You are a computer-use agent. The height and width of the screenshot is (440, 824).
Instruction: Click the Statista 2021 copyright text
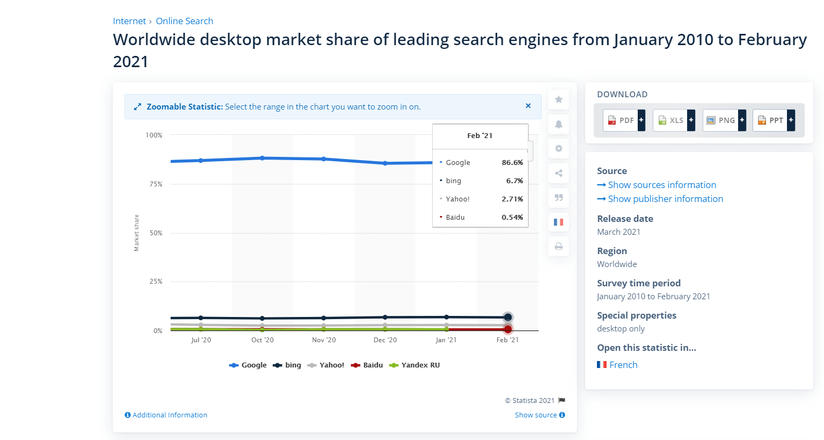(530, 400)
